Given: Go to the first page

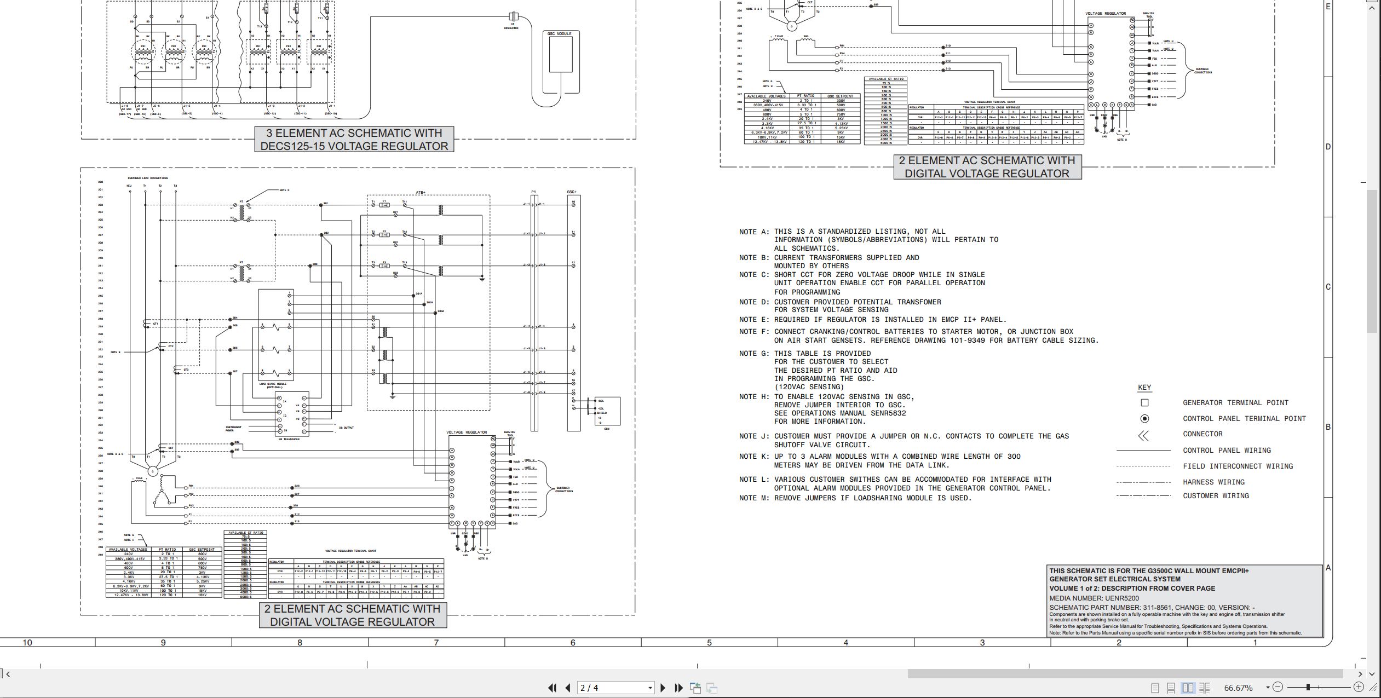Looking at the screenshot, I should (x=552, y=688).
